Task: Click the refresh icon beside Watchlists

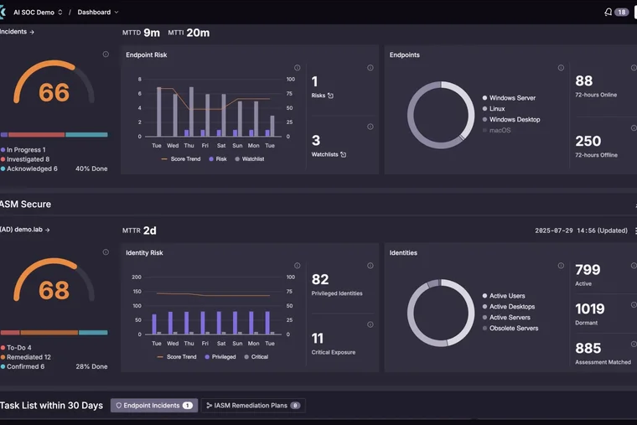Action: pos(344,155)
